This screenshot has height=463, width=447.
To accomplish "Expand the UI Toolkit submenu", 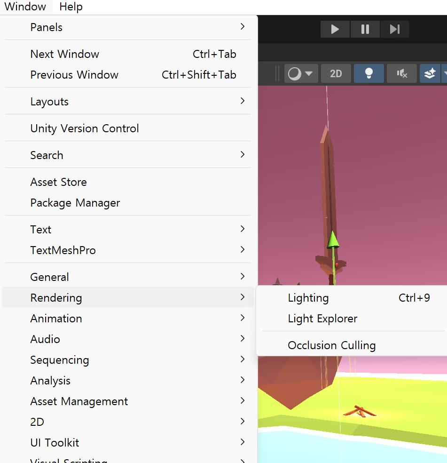I will [x=128, y=443].
